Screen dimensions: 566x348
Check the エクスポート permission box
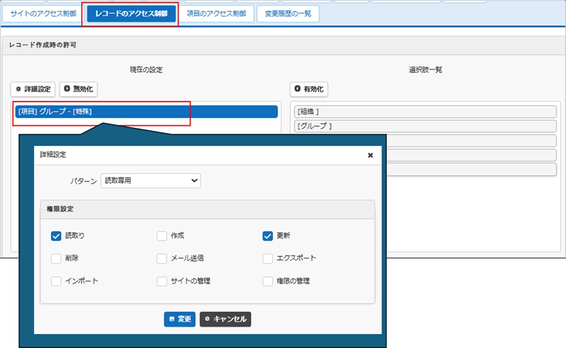tap(268, 258)
